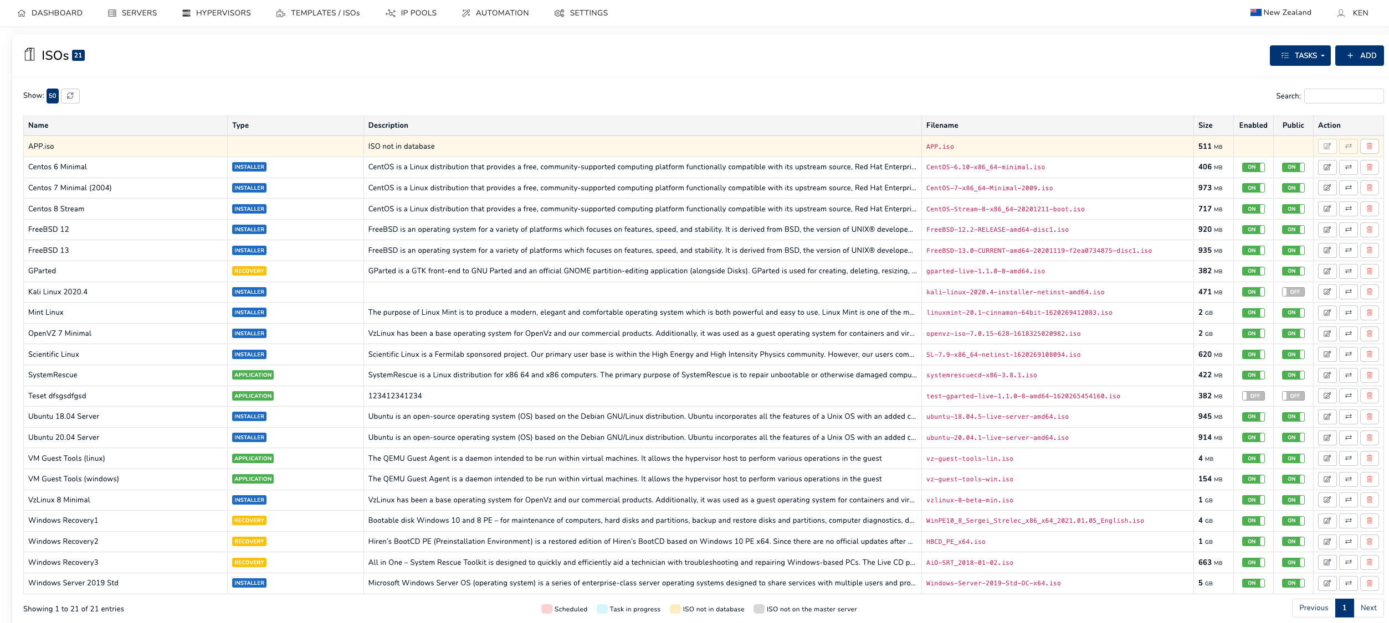Enable the Teset dfsgsdfgsd ISO toggle
Screen dimensions: 1389x623
click(x=1253, y=396)
